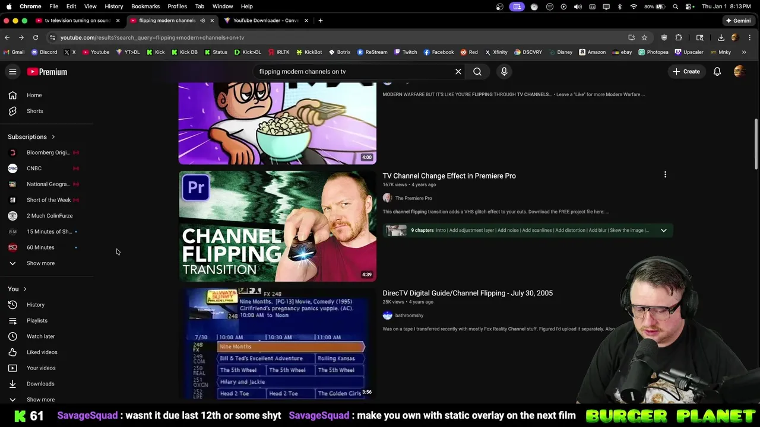Expand the Subscriptions section header
Image resolution: width=760 pixels, height=427 pixels.
31,137
